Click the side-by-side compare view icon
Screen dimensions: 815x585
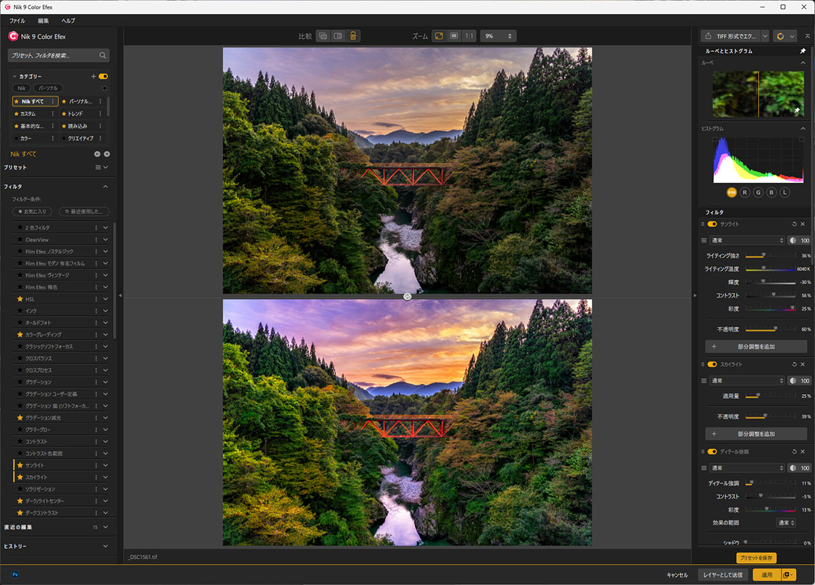pyautogui.click(x=338, y=35)
